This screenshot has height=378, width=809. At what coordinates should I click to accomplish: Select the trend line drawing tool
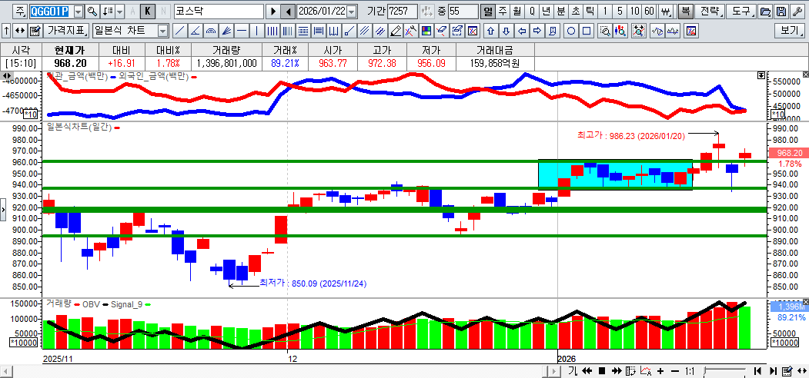[x=179, y=31]
